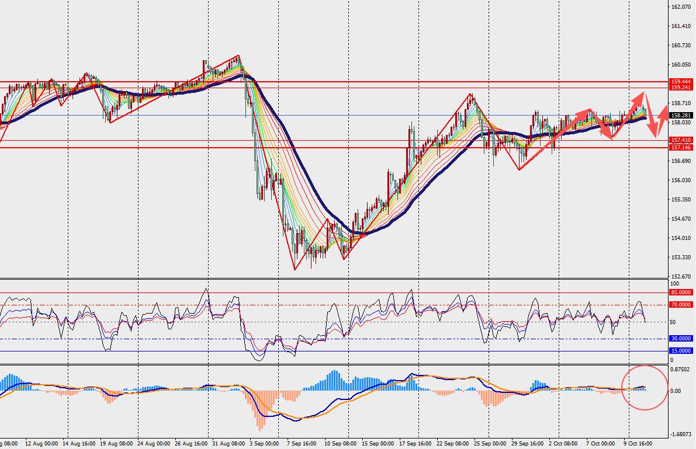Click the 2 Oct 08:00 time label
Screen dimensions: 696x449
563,444
